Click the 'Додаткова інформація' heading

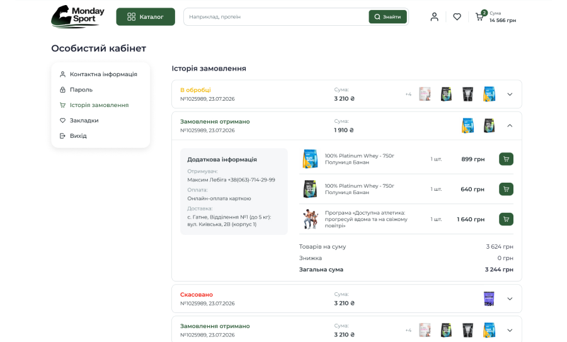[x=222, y=159]
